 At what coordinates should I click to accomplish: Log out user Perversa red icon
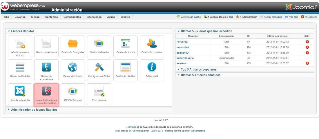pyautogui.click(x=307, y=42)
